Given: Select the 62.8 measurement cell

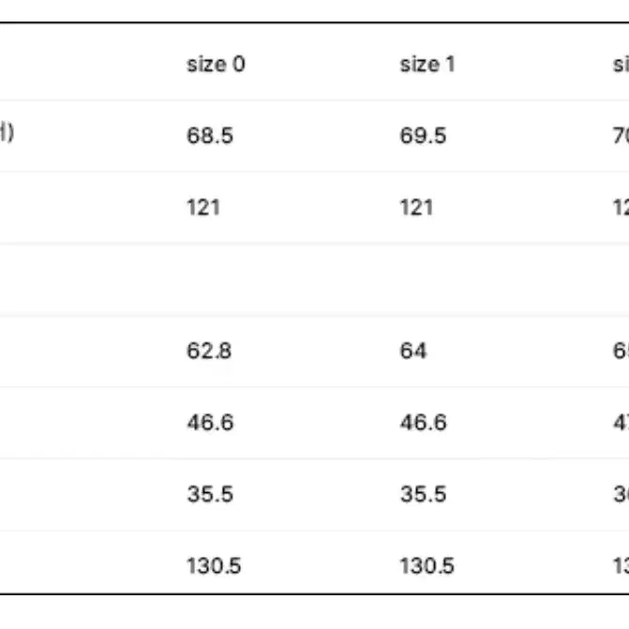Looking at the screenshot, I should tap(209, 351).
